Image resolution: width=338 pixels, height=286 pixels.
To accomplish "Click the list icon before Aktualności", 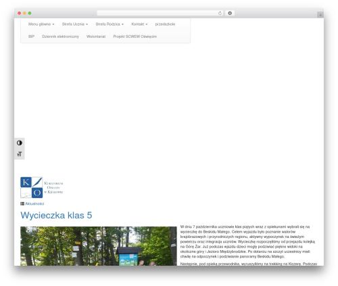I will tap(22, 204).
